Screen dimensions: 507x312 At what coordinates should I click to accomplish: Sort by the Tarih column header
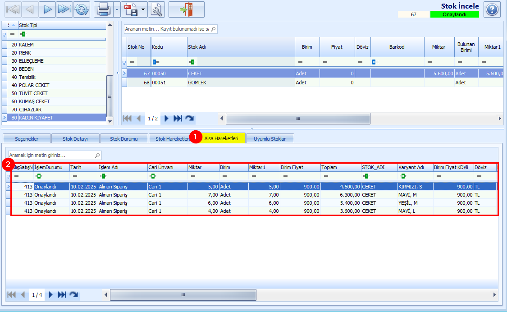84,167
